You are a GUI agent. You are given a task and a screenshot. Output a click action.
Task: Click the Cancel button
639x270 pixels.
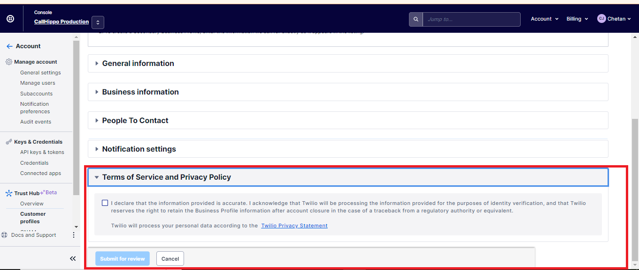[170, 259]
